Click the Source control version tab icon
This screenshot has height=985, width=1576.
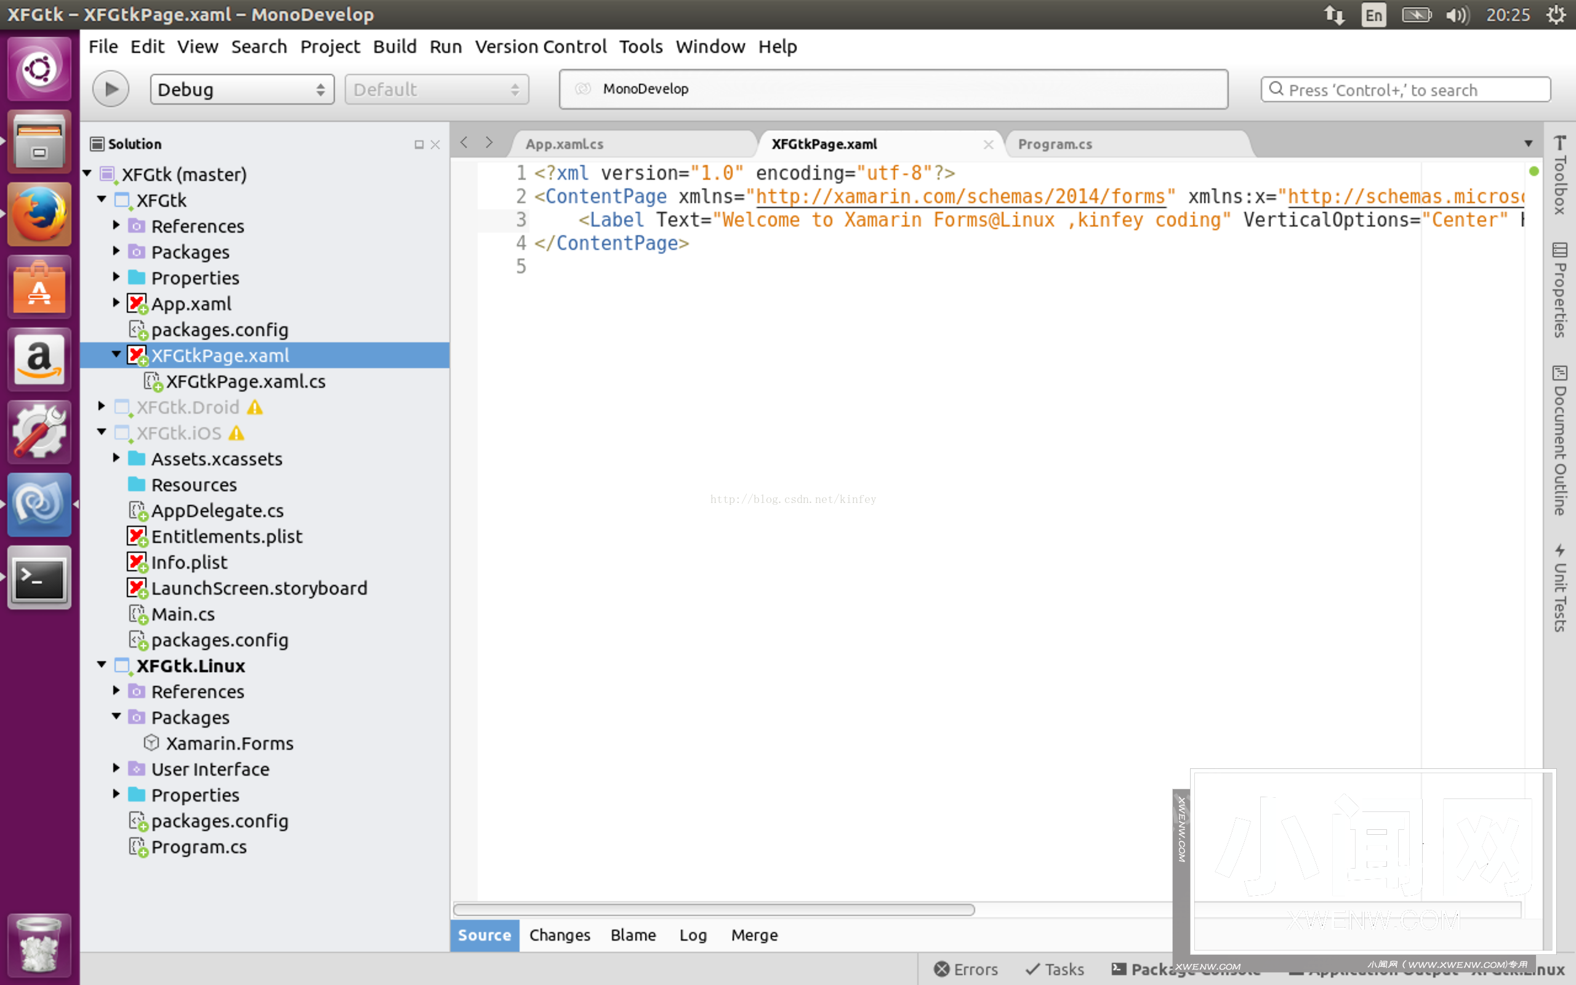[x=484, y=934]
